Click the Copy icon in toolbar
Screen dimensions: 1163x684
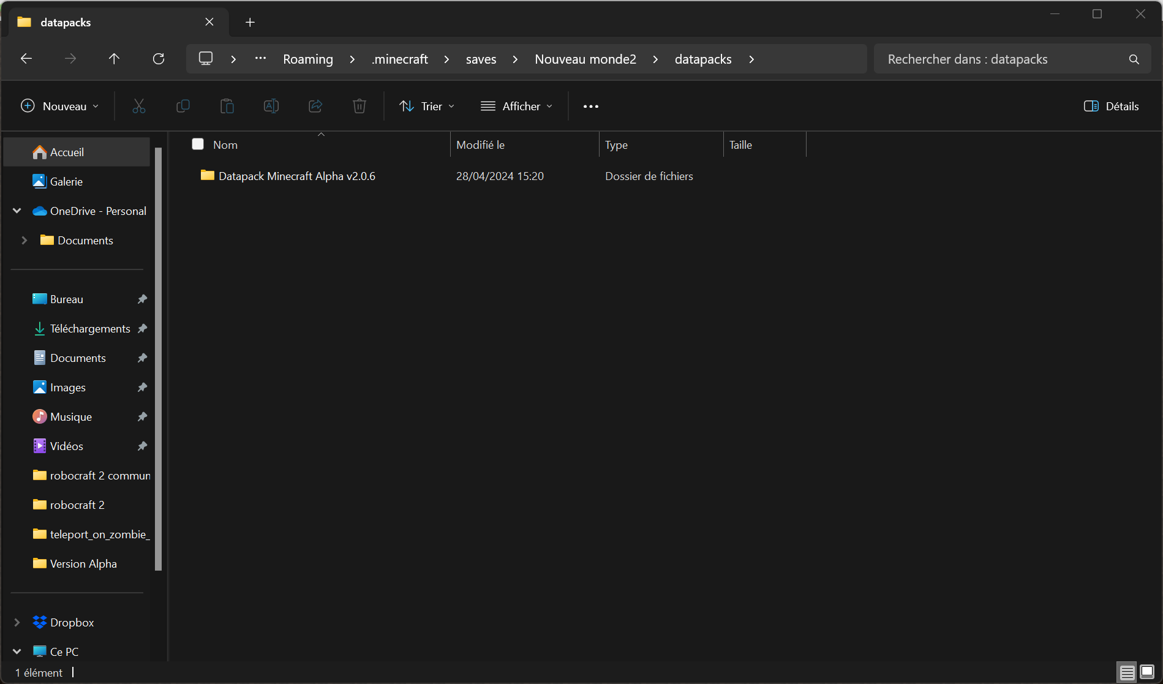pos(183,106)
